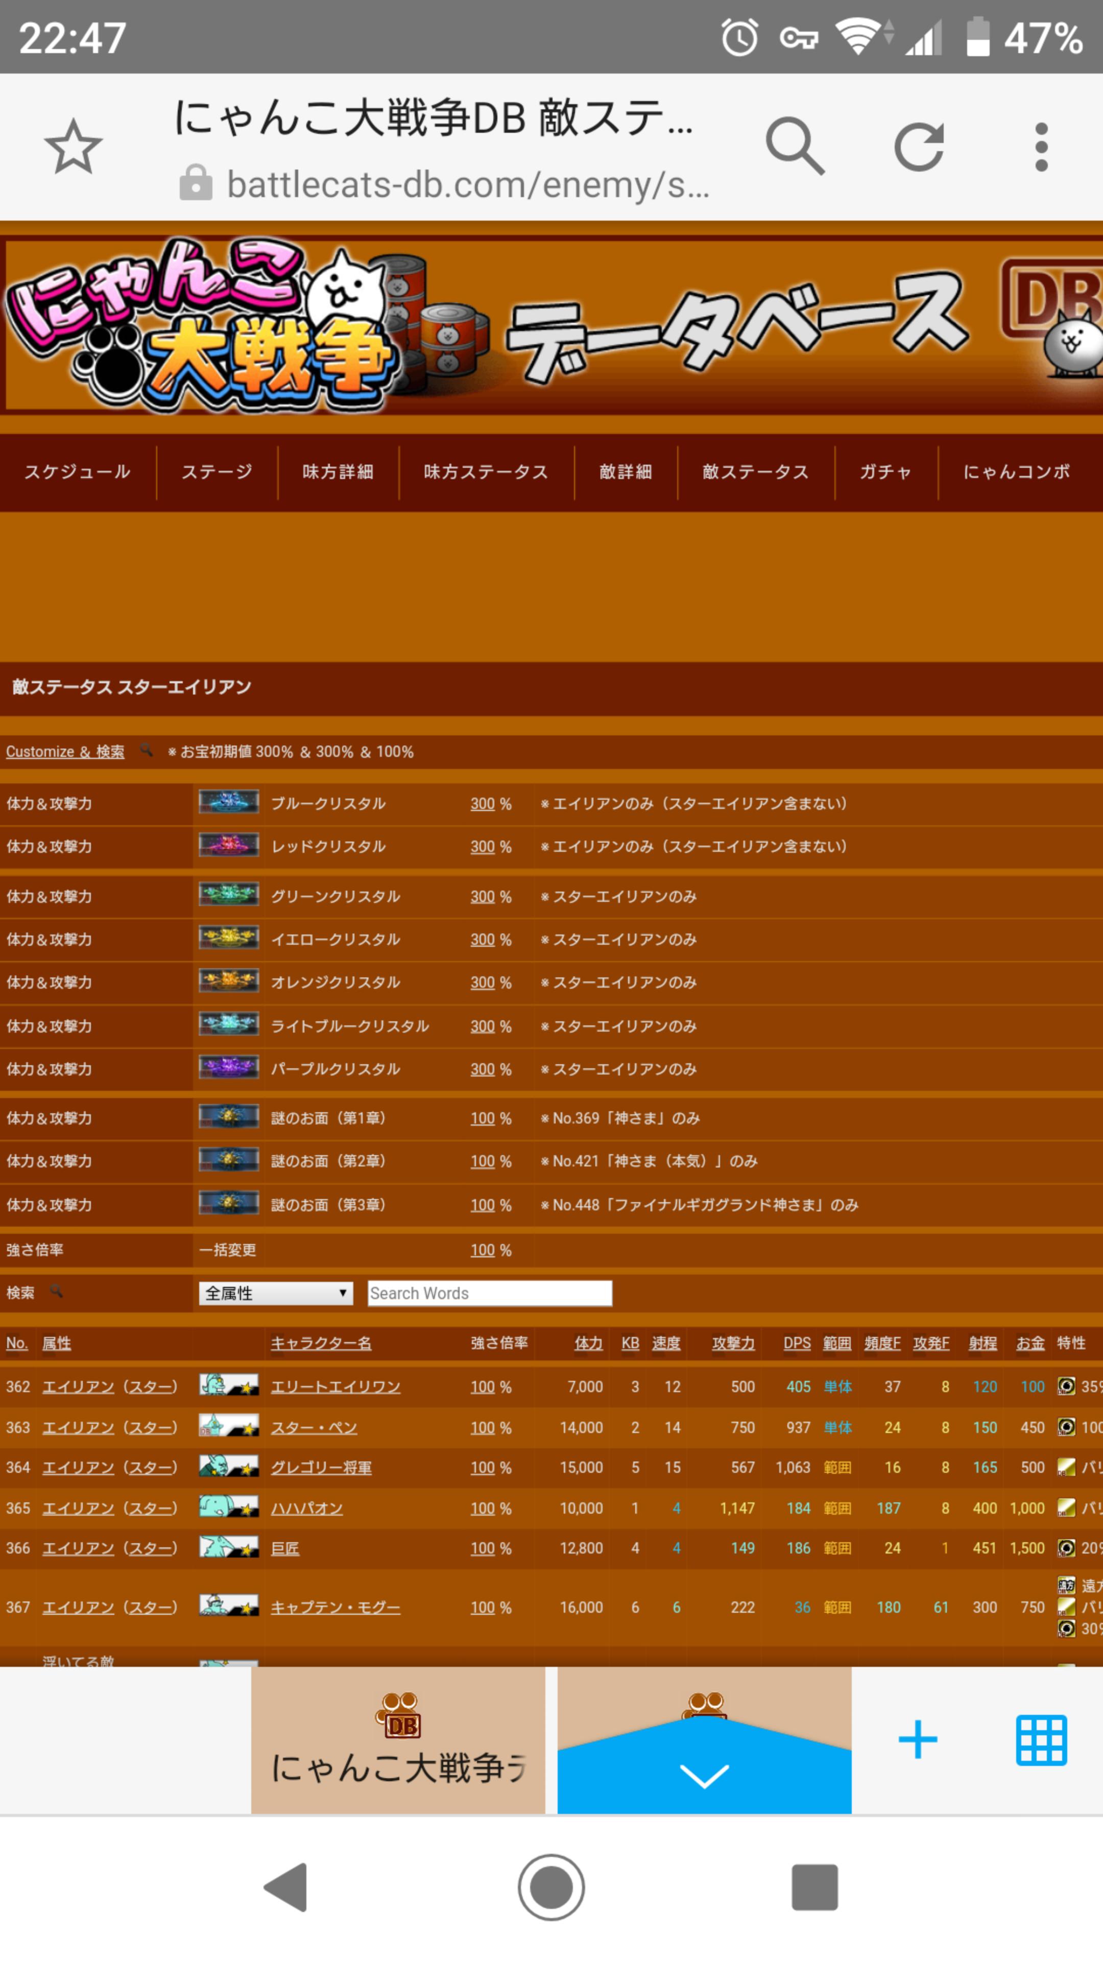Expand Customize & 検索 section
The width and height of the screenshot is (1103, 1961).
tap(65, 751)
